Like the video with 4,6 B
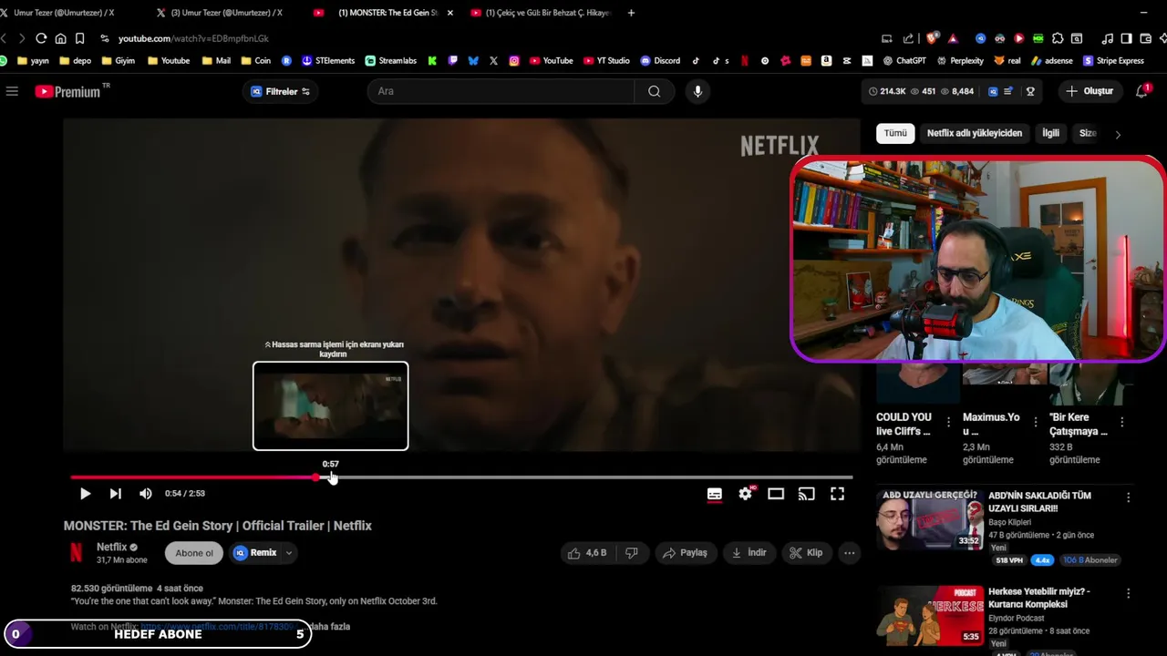The width and height of the screenshot is (1167, 656). coord(586,553)
